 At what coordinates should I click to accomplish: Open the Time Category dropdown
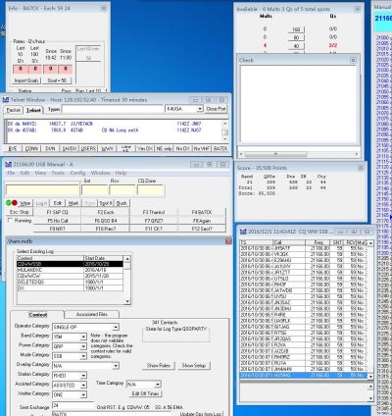point(158,385)
